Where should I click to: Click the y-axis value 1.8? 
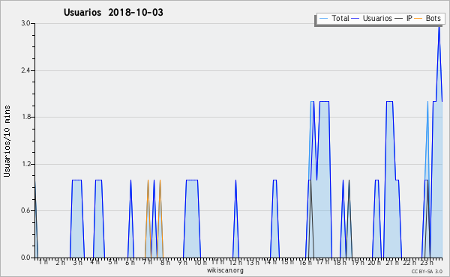25,117
